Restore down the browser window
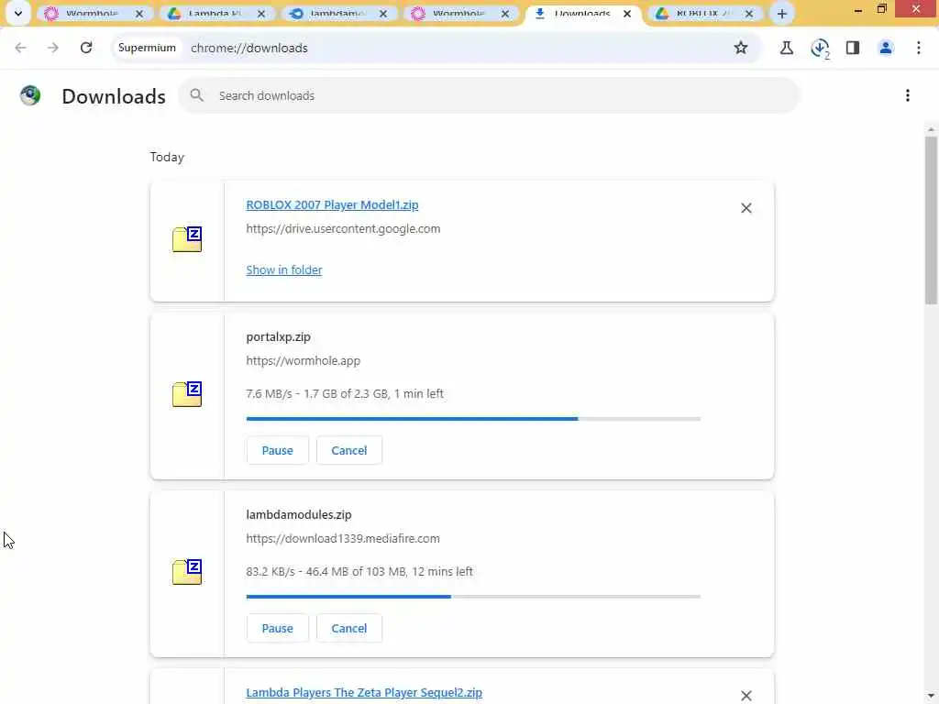 coord(881,9)
